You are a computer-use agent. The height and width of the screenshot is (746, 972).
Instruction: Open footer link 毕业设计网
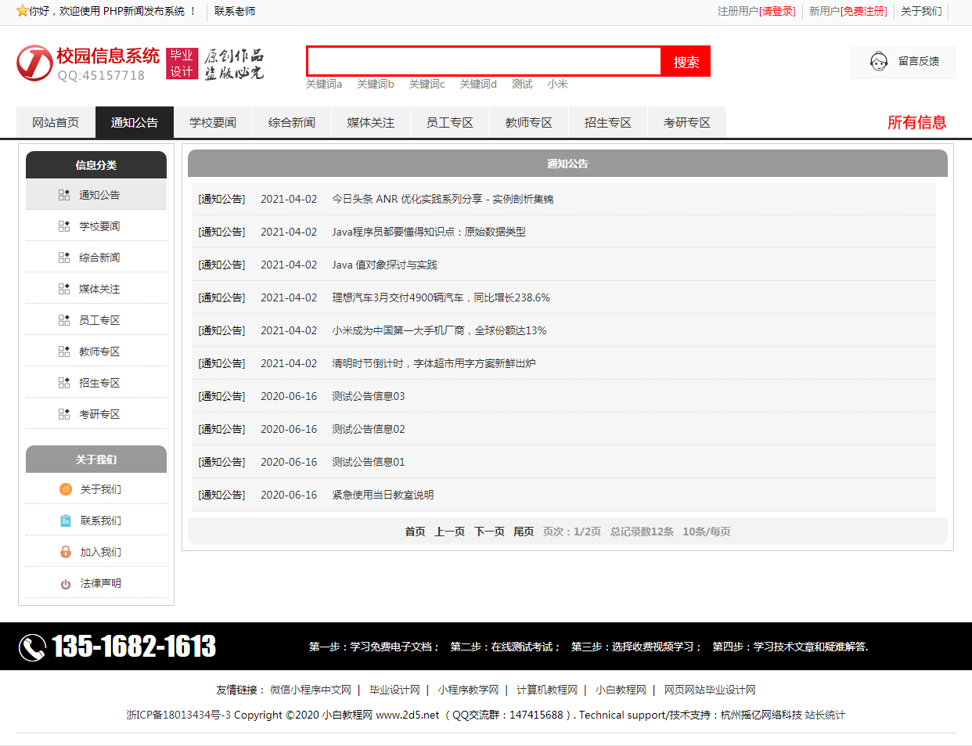[394, 690]
